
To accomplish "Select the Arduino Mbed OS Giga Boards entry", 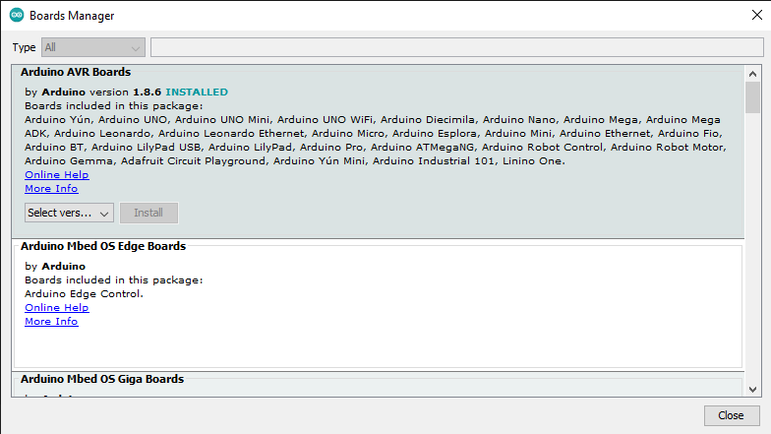I will 102,379.
